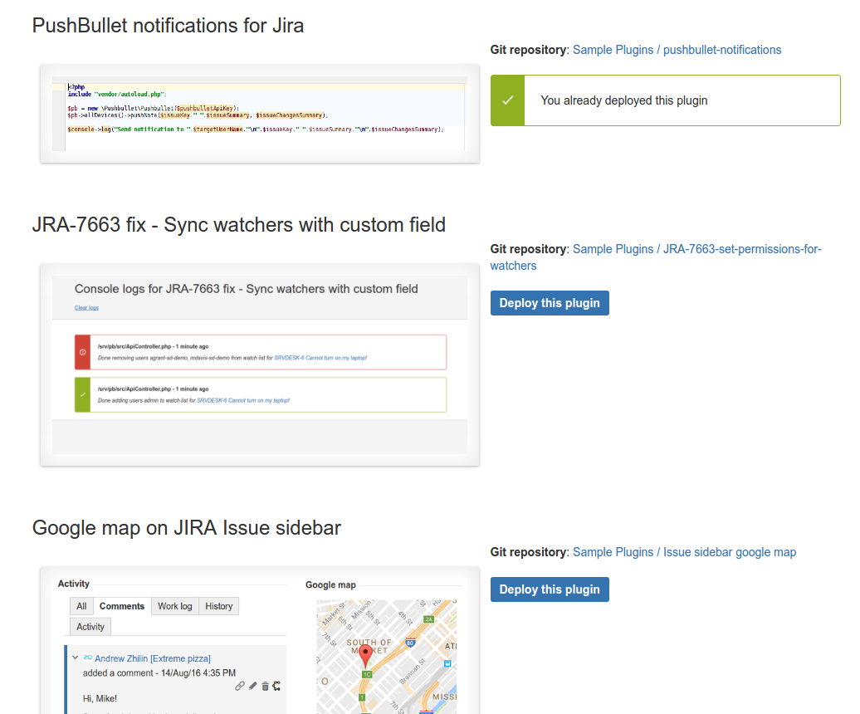Click red error icon in console log entry
The image size is (860, 714).
point(82,352)
